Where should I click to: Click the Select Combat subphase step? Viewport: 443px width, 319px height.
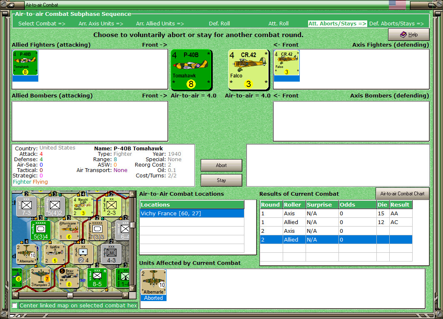(x=42, y=23)
